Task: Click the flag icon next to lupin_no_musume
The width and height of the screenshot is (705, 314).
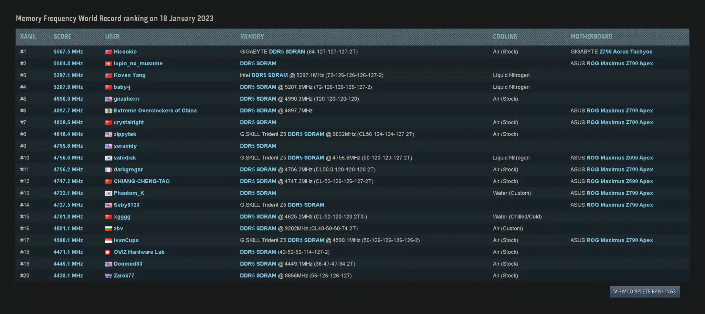Action: (108, 64)
